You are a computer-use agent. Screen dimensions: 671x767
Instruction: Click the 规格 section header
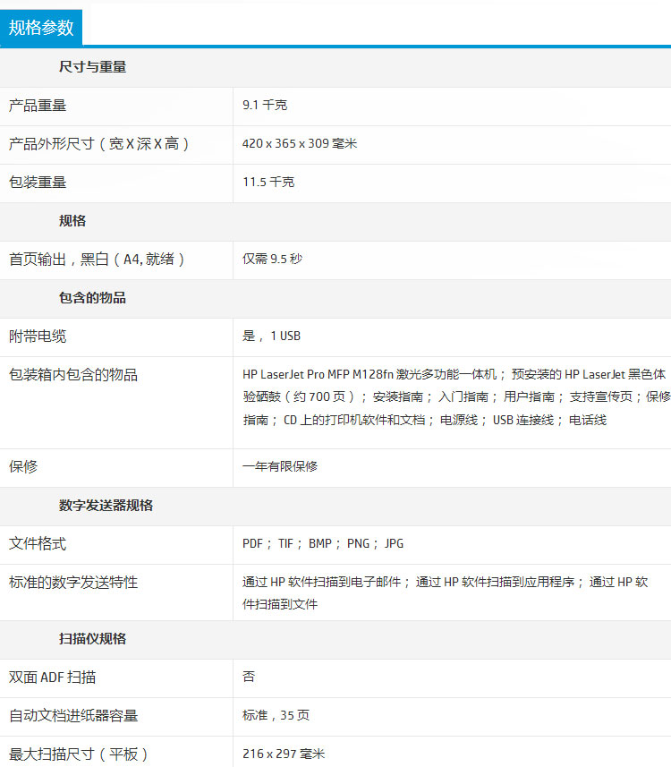point(72,220)
